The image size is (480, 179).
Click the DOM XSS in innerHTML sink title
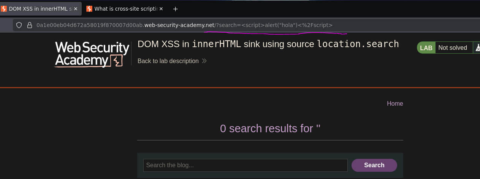point(268,44)
